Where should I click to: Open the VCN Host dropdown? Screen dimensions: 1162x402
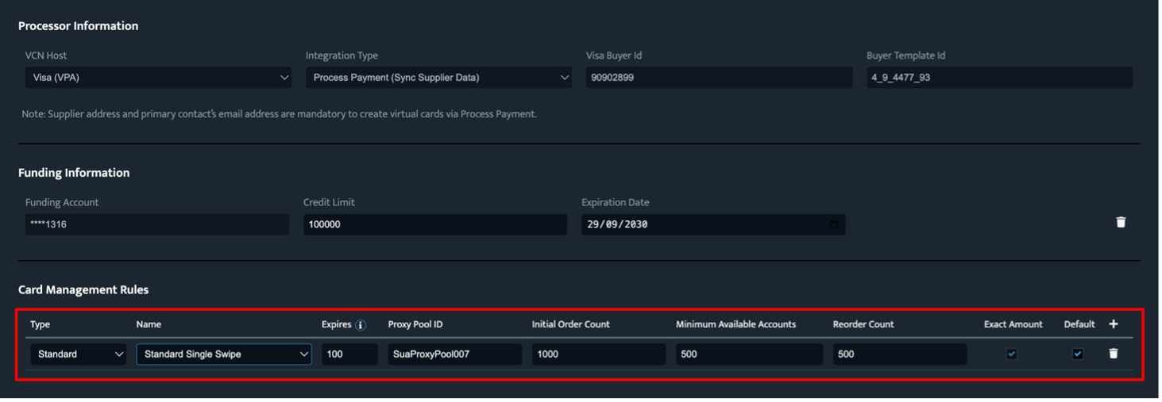point(159,78)
